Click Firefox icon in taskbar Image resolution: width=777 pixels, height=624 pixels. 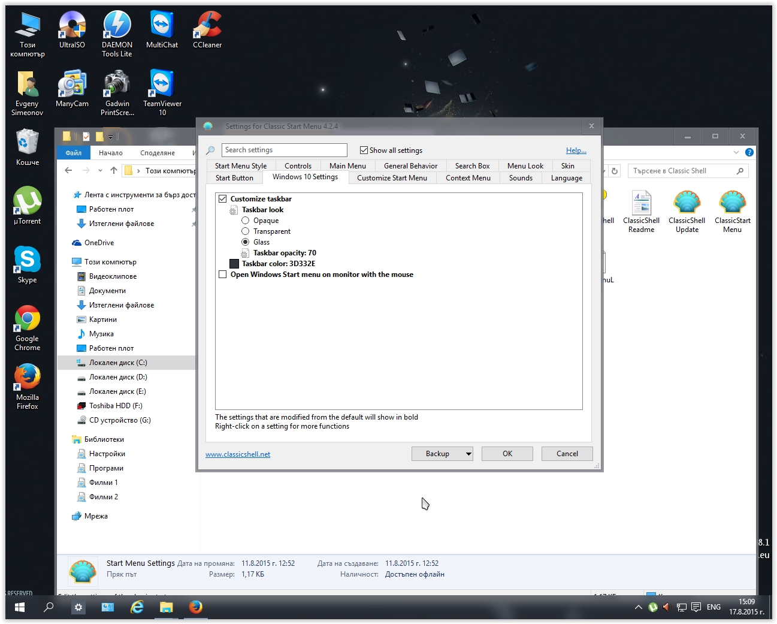[195, 607]
